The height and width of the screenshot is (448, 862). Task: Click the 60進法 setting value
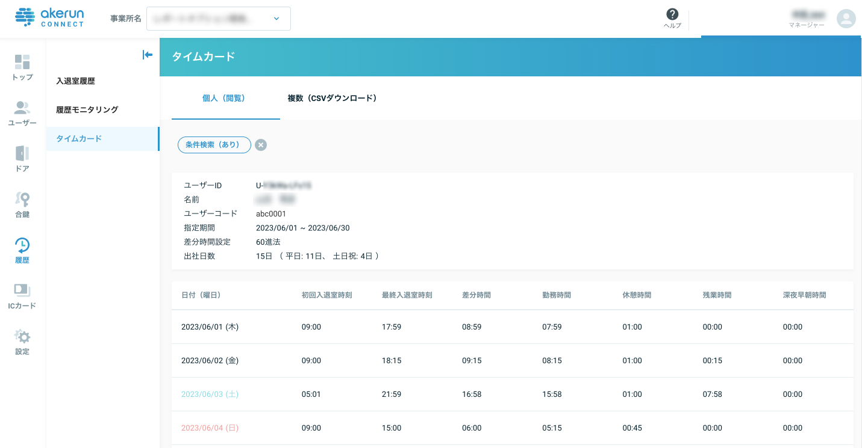pos(268,242)
